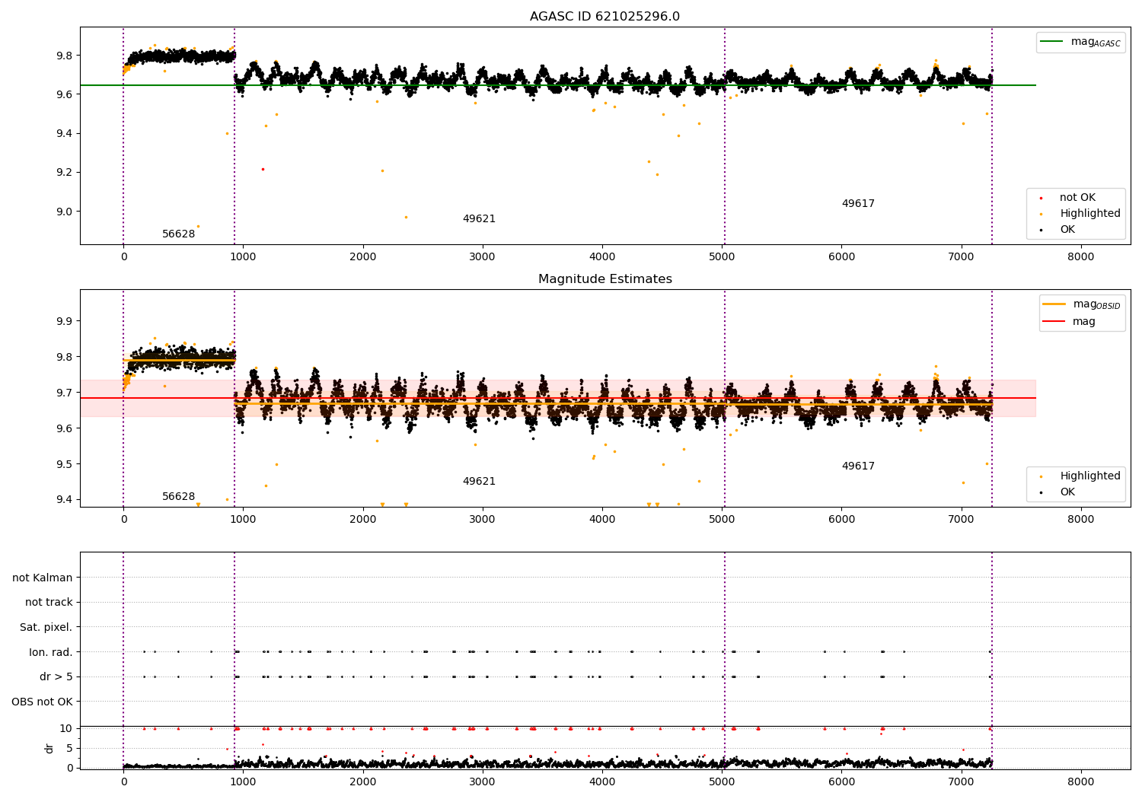Click the 8000 x-tick label under the top plot
The height and width of the screenshot is (799, 1142).
click(x=1081, y=257)
